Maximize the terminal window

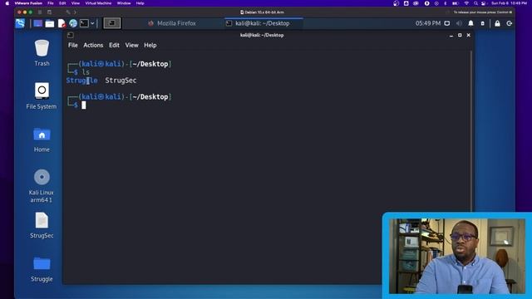460,35
